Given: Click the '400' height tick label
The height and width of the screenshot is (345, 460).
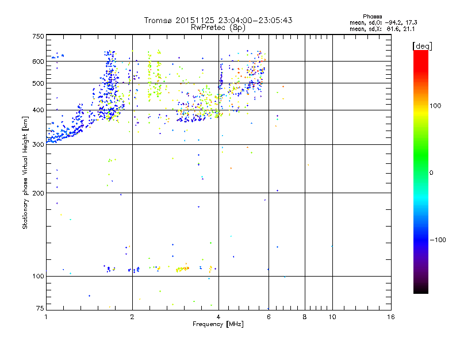Looking at the screenshot, I should pyautogui.click(x=38, y=110).
